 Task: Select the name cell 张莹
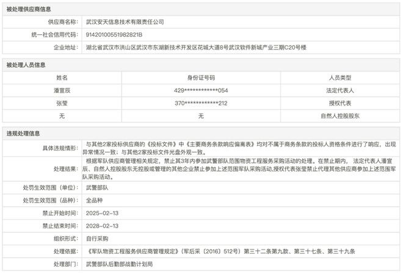click(x=62, y=103)
